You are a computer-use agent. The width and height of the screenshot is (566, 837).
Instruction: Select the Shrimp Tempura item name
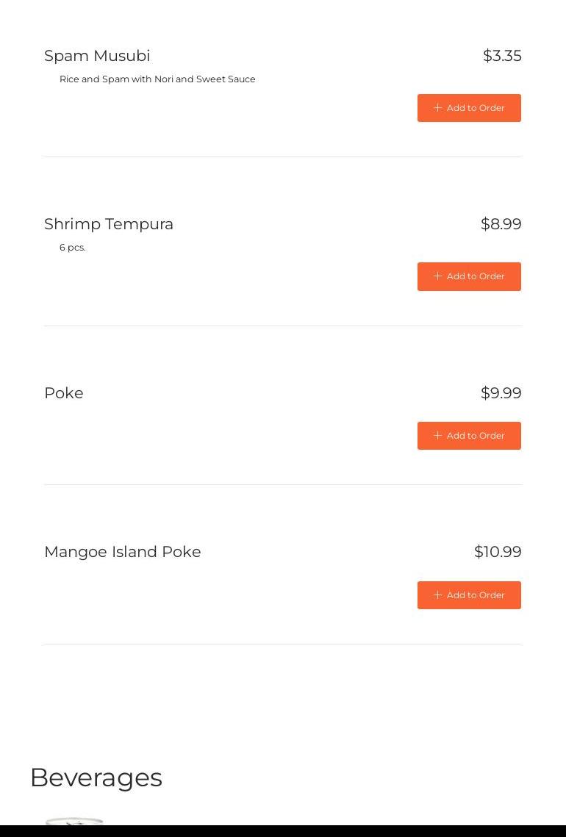coord(109,224)
